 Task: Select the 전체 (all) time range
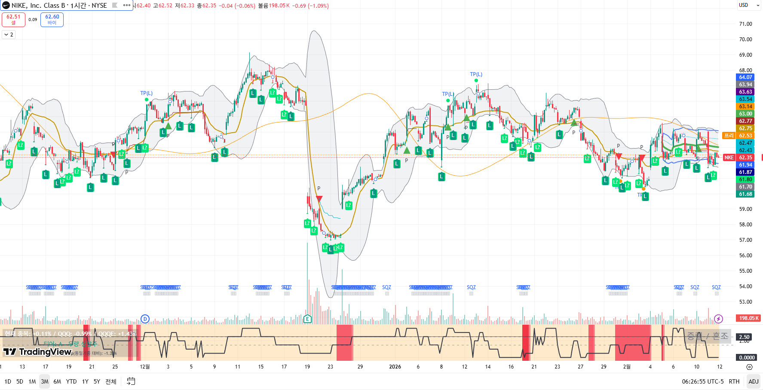click(x=111, y=381)
